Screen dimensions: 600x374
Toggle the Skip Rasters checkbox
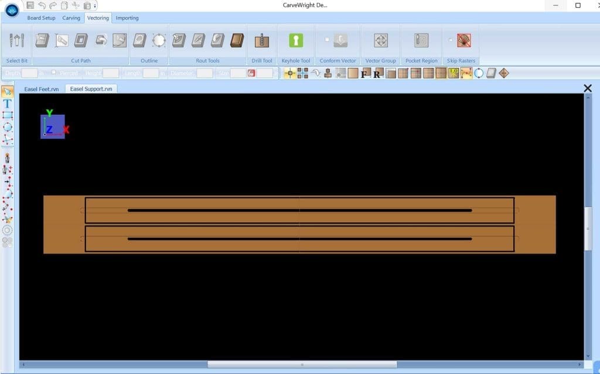pyautogui.click(x=450, y=40)
